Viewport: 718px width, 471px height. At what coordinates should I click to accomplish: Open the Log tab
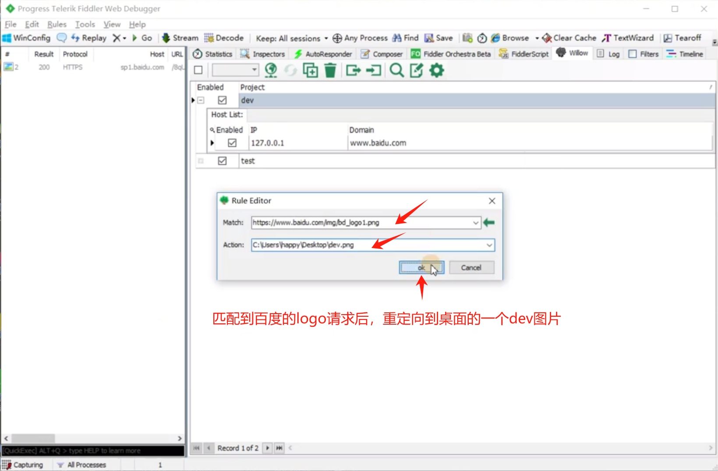pyautogui.click(x=608, y=54)
